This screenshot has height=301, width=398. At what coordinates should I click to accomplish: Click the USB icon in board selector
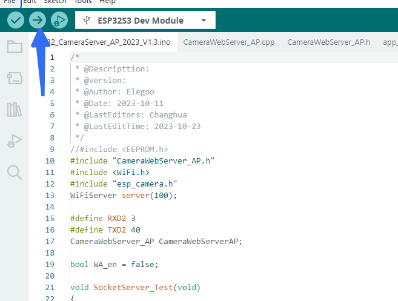pyautogui.click(x=87, y=21)
